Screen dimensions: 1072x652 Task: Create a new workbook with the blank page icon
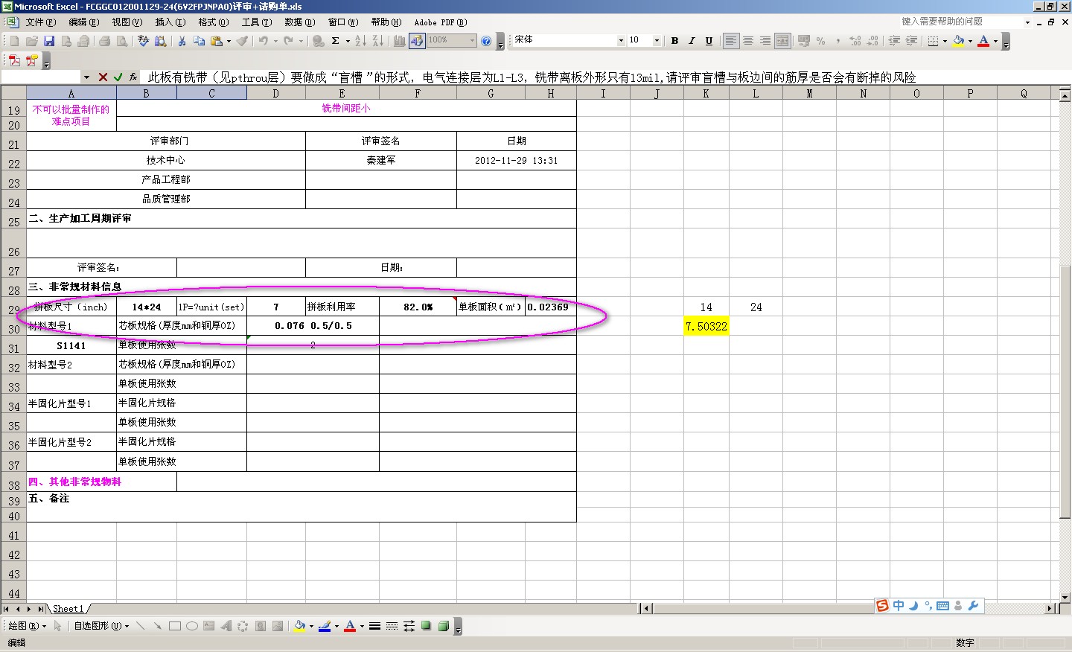[x=14, y=41]
